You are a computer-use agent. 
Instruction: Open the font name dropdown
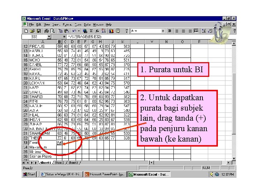163,31
